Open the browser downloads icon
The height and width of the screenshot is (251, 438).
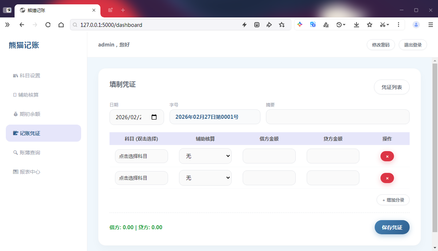(x=357, y=25)
